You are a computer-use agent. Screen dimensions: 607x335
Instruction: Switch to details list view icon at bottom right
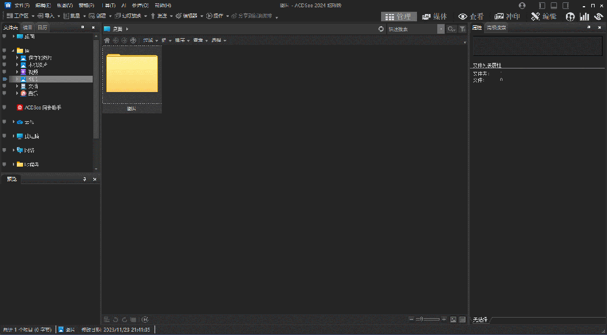click(462, 319)
